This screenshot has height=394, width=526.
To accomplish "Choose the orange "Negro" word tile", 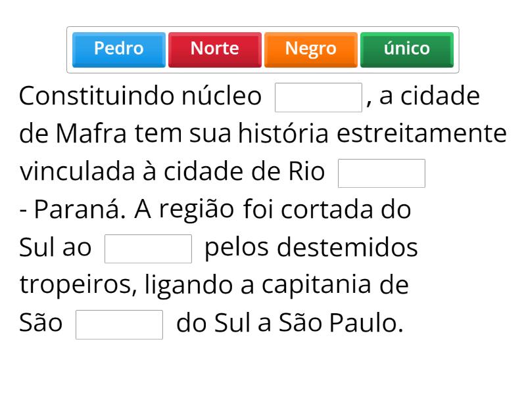I will pyautogui.click(x=310, y=49).
